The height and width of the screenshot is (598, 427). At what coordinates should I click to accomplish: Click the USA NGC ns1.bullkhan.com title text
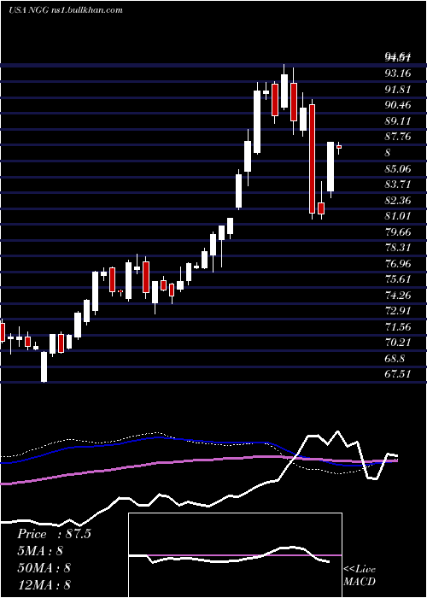tap(66, 10)
